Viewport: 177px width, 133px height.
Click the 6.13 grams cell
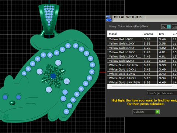150,78
